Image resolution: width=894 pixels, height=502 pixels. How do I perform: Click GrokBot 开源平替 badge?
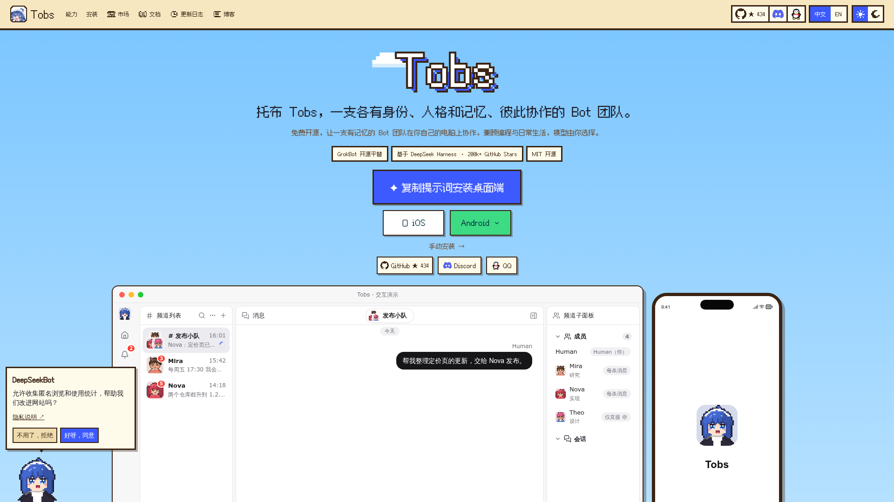359,154
